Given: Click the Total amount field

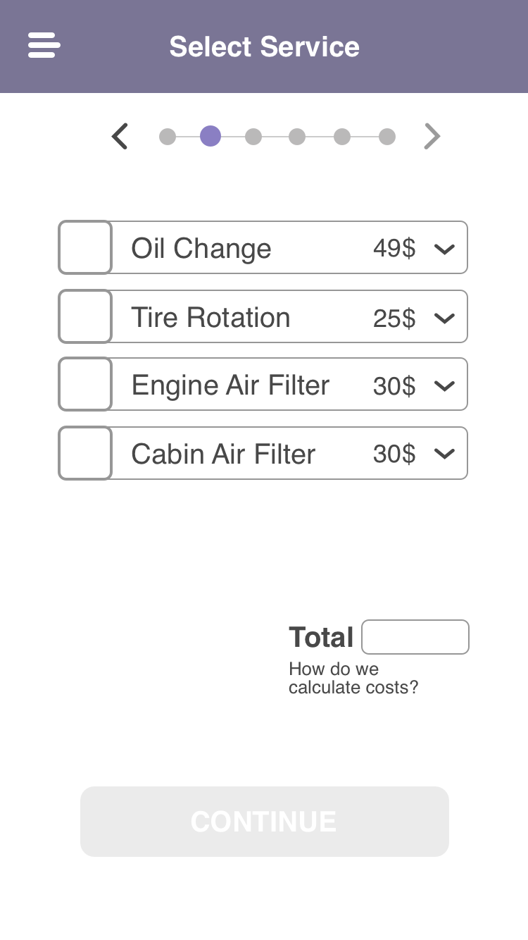Looking at the screenshot, I should click(x=415, y=637).
